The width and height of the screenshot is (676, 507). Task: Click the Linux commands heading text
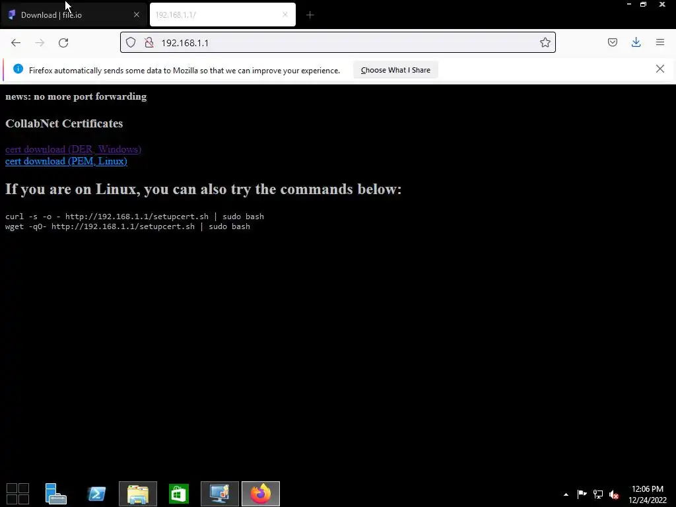tap(203, 189)
